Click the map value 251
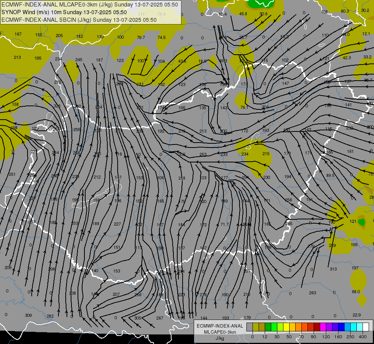Viewport: 374px width, 344px height. pos(12,175)
